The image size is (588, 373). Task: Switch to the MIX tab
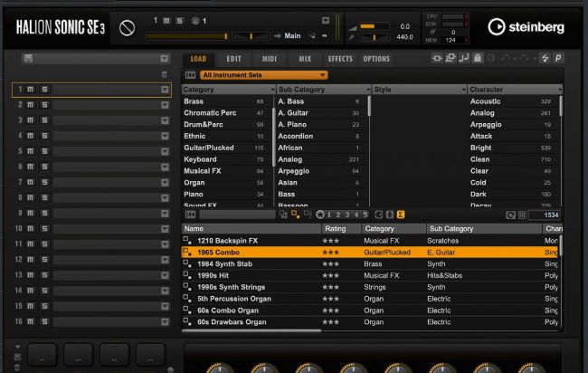305,59
